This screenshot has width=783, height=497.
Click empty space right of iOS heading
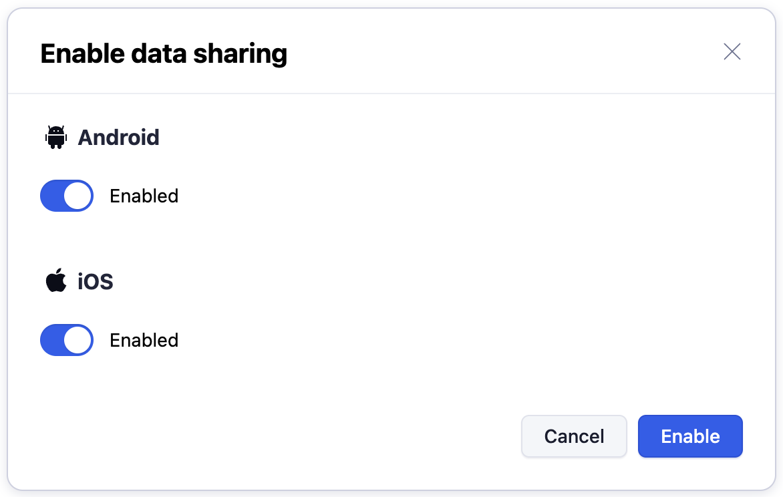point(434,282)
